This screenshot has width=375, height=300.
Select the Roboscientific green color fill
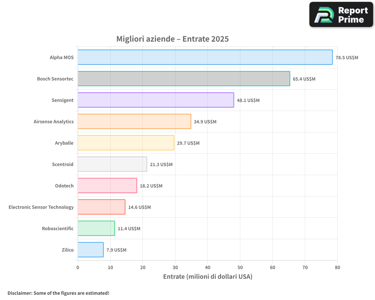pyautogui.click(x=96, y=228)
